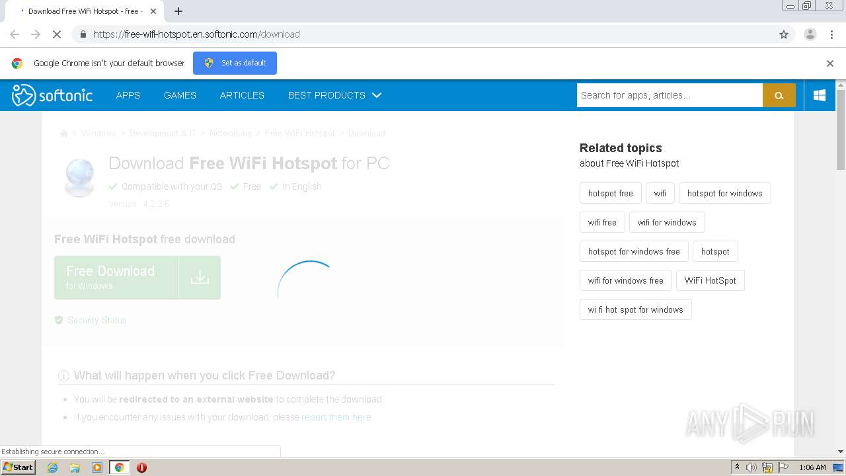Click the Version 4.2.2.6 text

[139, 204]
